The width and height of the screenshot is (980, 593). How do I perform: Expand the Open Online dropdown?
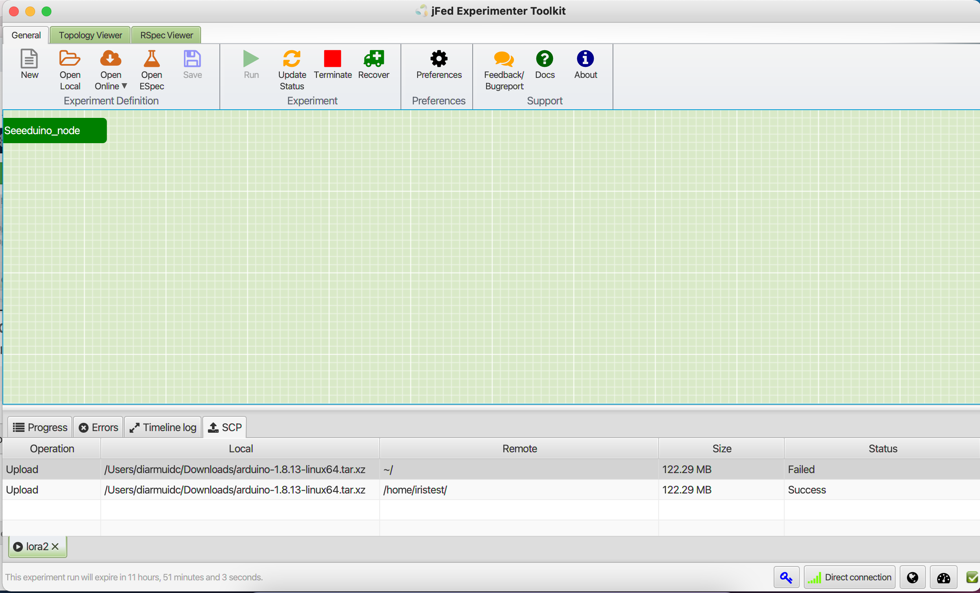point(124,86)
